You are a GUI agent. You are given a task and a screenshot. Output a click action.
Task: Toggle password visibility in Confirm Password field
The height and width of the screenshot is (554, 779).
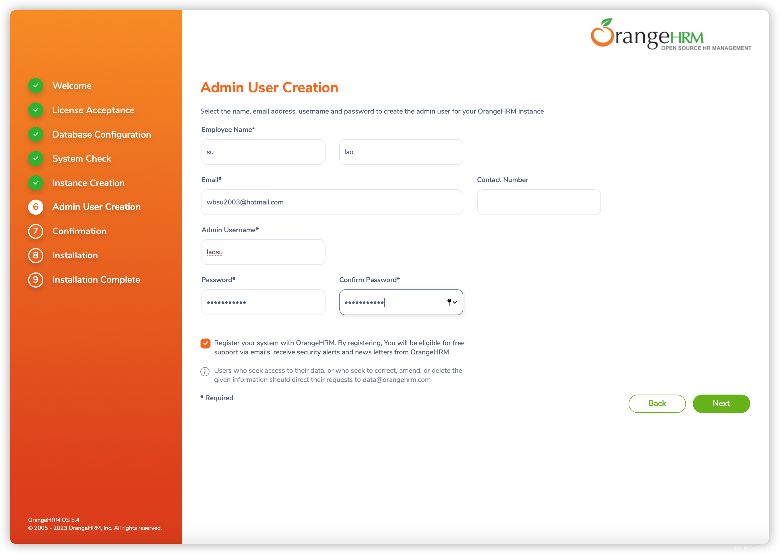click(449, 302)
